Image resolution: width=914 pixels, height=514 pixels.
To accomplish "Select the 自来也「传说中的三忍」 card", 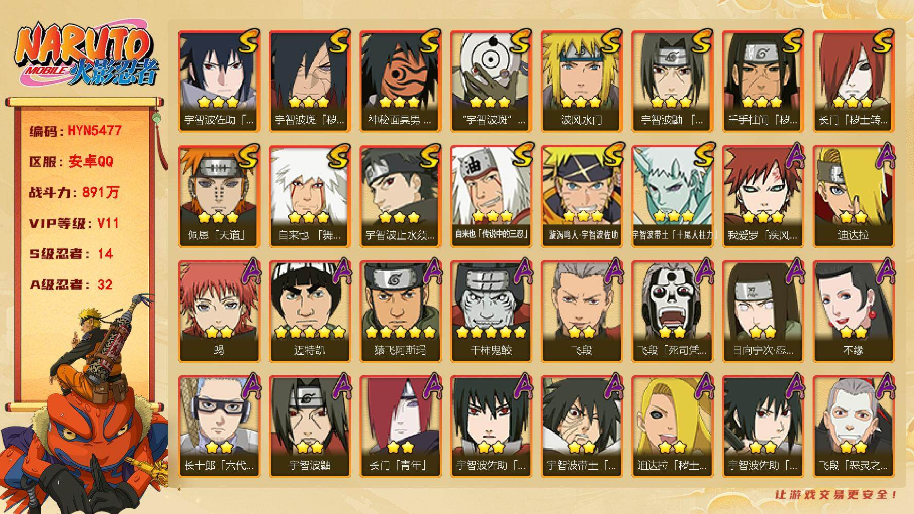I will pos(491,196).
